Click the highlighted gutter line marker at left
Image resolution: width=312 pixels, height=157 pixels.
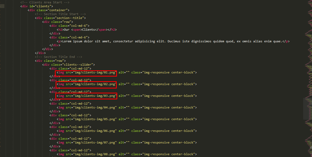pyautogui.click(x=2, y=6)
